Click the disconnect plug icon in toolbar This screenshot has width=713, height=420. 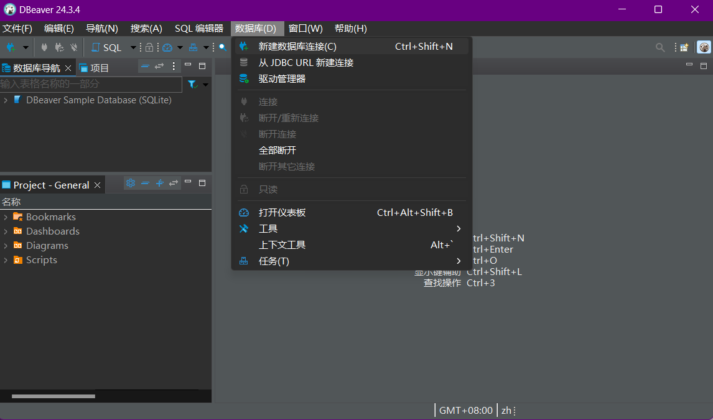pyautogui.click(x=73, y=47)
